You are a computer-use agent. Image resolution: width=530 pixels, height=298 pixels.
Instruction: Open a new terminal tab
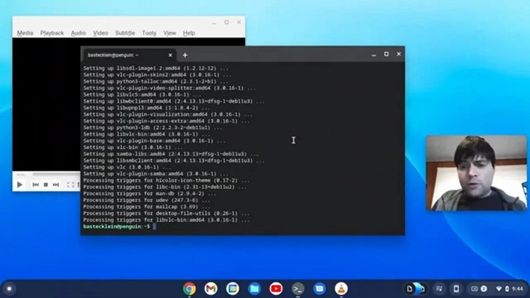(x=185, y=55)
